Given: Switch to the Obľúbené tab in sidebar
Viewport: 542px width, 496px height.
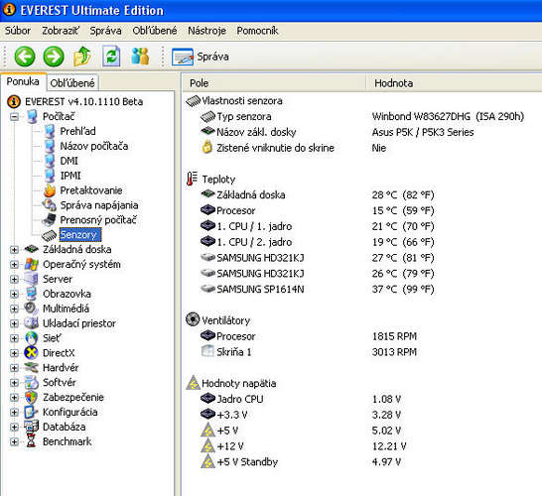Looking at the screenshot, I should [x=72, y=83].
